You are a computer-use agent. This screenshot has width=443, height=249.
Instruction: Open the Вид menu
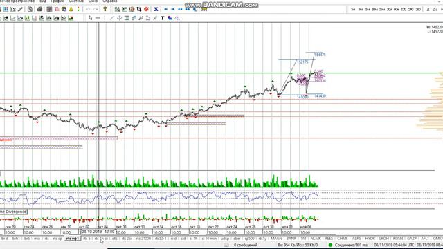(43, 1)
